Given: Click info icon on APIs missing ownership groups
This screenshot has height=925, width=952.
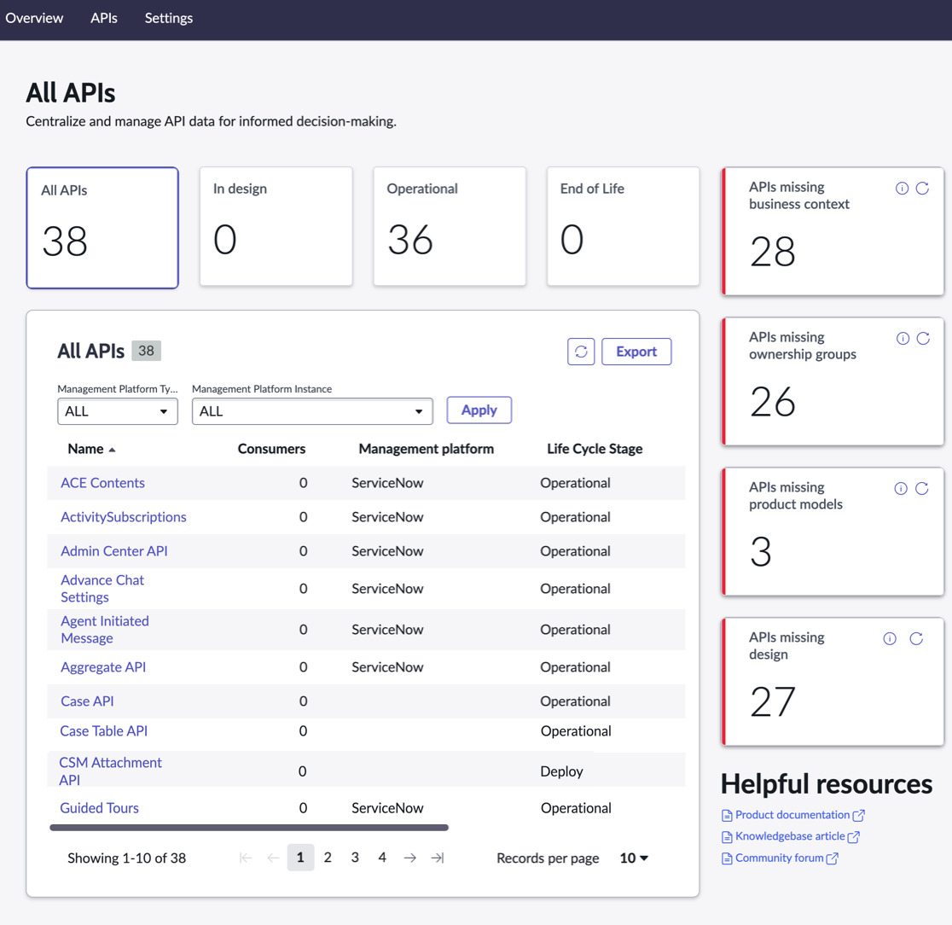Looking at the screenshot, I should pyautogui.click(x=903, y=338).
